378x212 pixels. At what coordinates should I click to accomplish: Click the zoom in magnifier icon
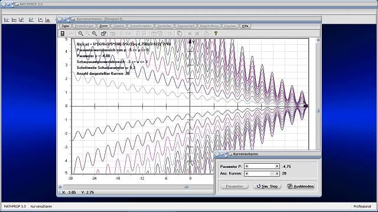coord(94,34)
